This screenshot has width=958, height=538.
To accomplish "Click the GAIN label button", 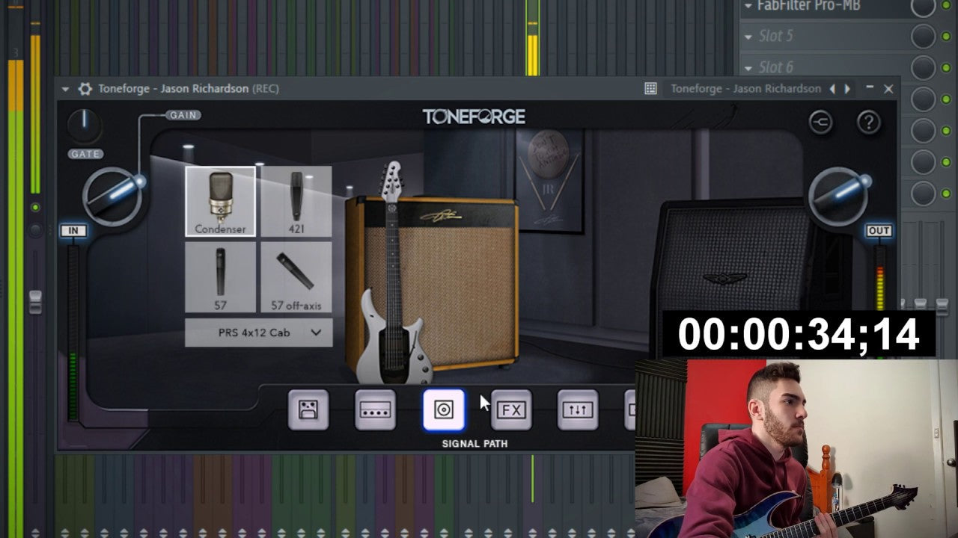I will coord(182,114).
